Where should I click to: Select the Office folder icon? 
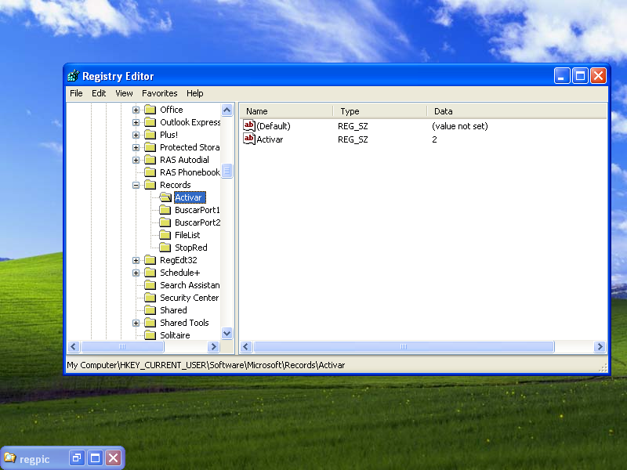pos(150,110)
